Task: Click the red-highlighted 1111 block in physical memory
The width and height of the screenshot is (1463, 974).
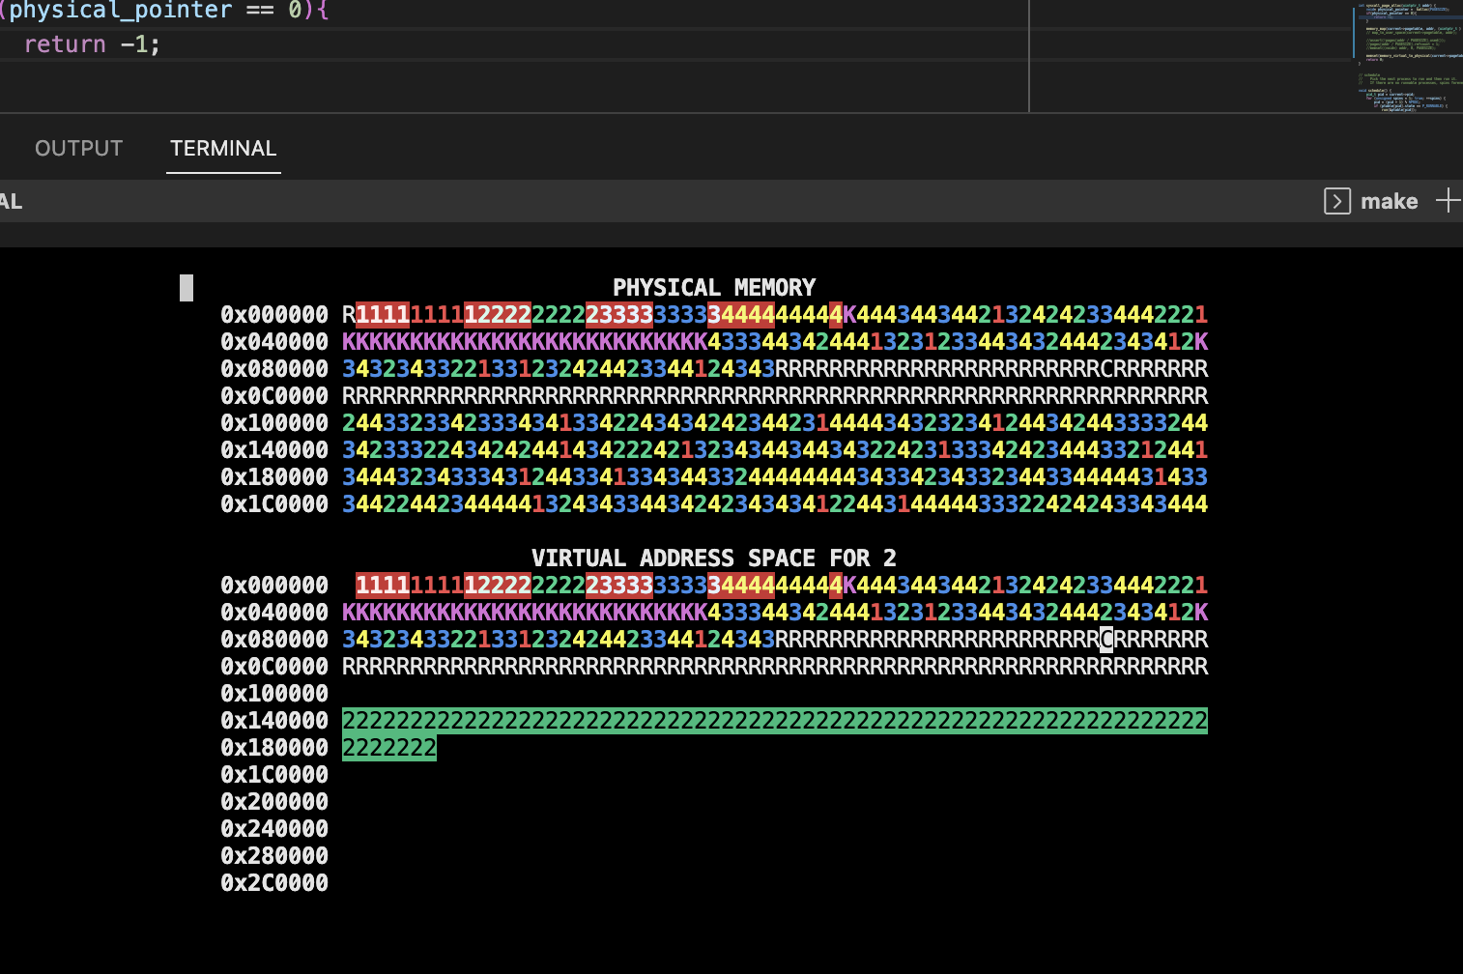Action: coord(383,315)
